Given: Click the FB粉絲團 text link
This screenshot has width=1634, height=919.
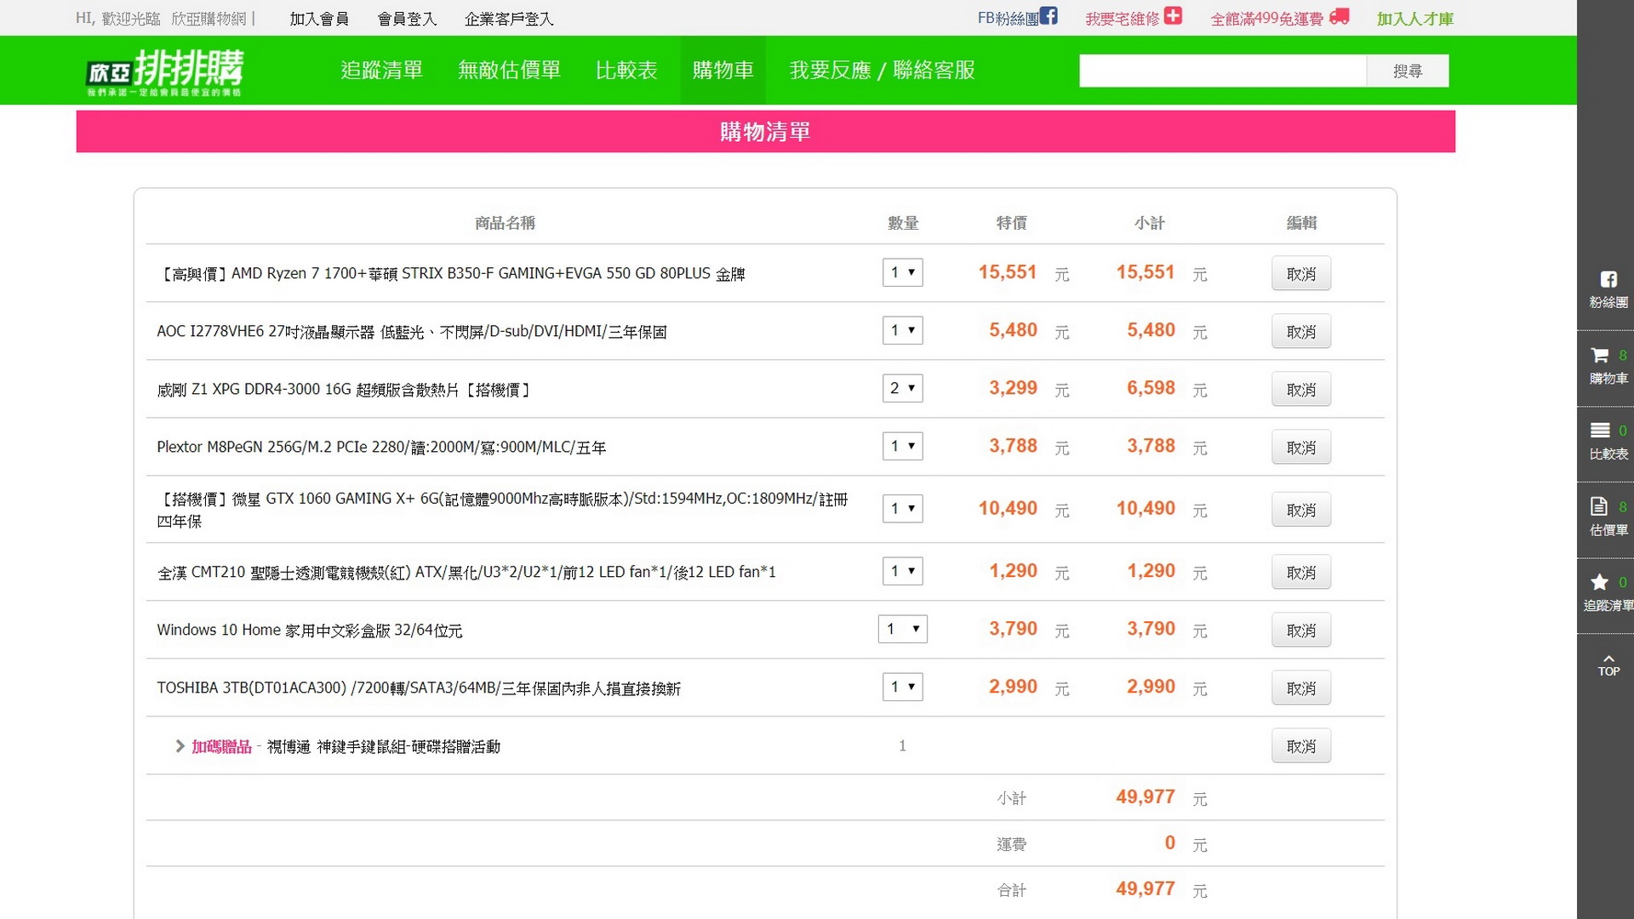Looking at the screenshot, I should point(1008,19).
